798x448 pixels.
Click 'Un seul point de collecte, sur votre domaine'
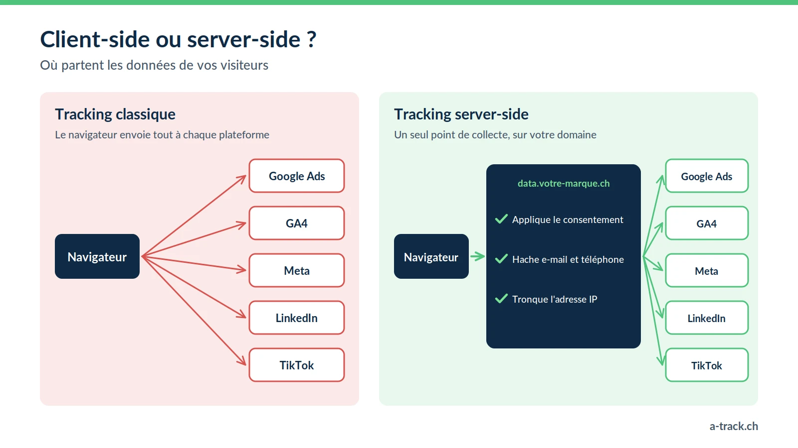(x=495, y=135)
